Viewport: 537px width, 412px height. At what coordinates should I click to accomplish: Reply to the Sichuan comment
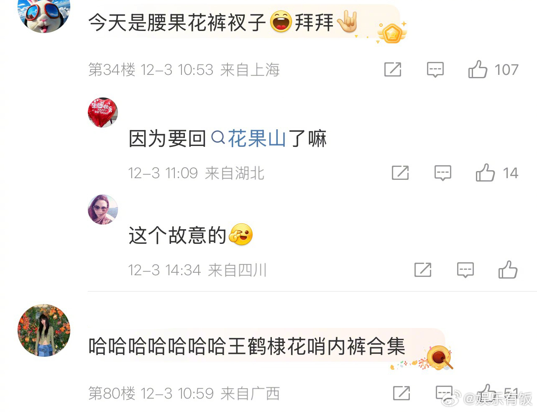click(465, 270)
